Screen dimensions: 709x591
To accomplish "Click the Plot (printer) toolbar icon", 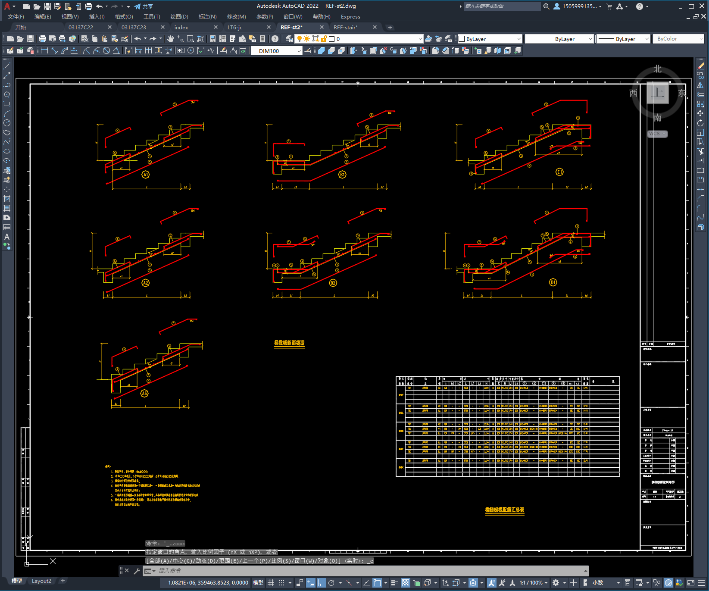I will click(x=42, y=39).
